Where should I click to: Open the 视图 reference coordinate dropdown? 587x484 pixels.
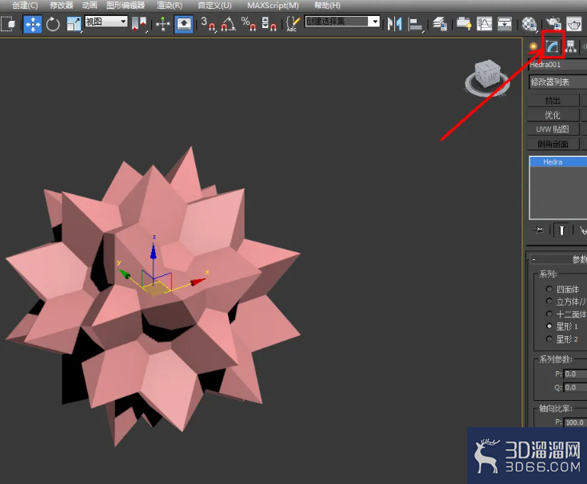pyautogui.click(x=106, y=22)
